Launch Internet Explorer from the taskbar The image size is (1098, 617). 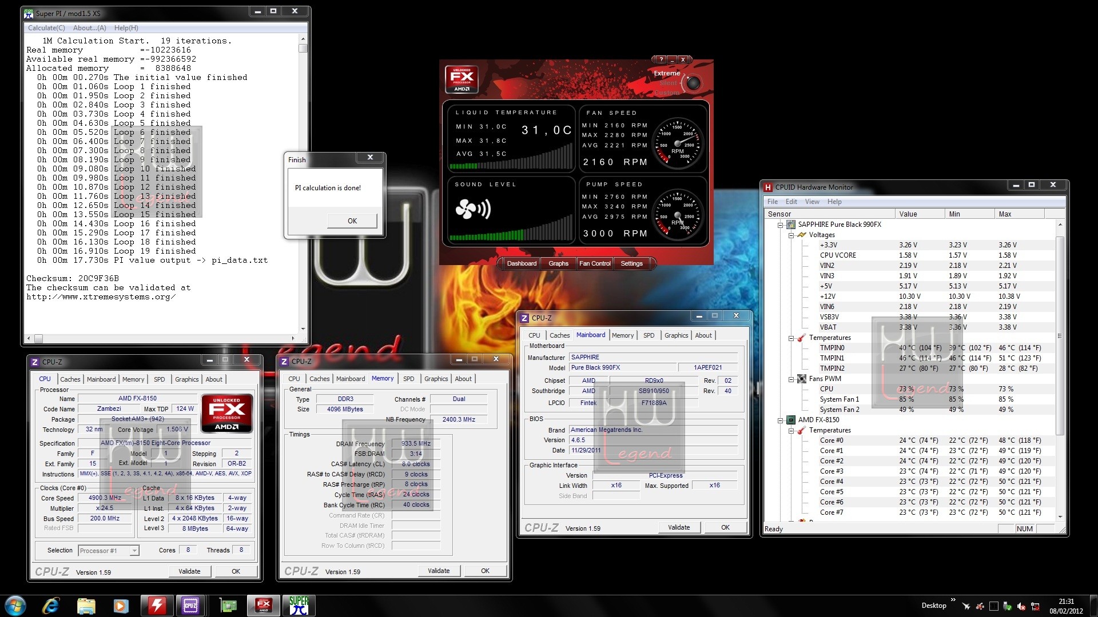[51, 606]
